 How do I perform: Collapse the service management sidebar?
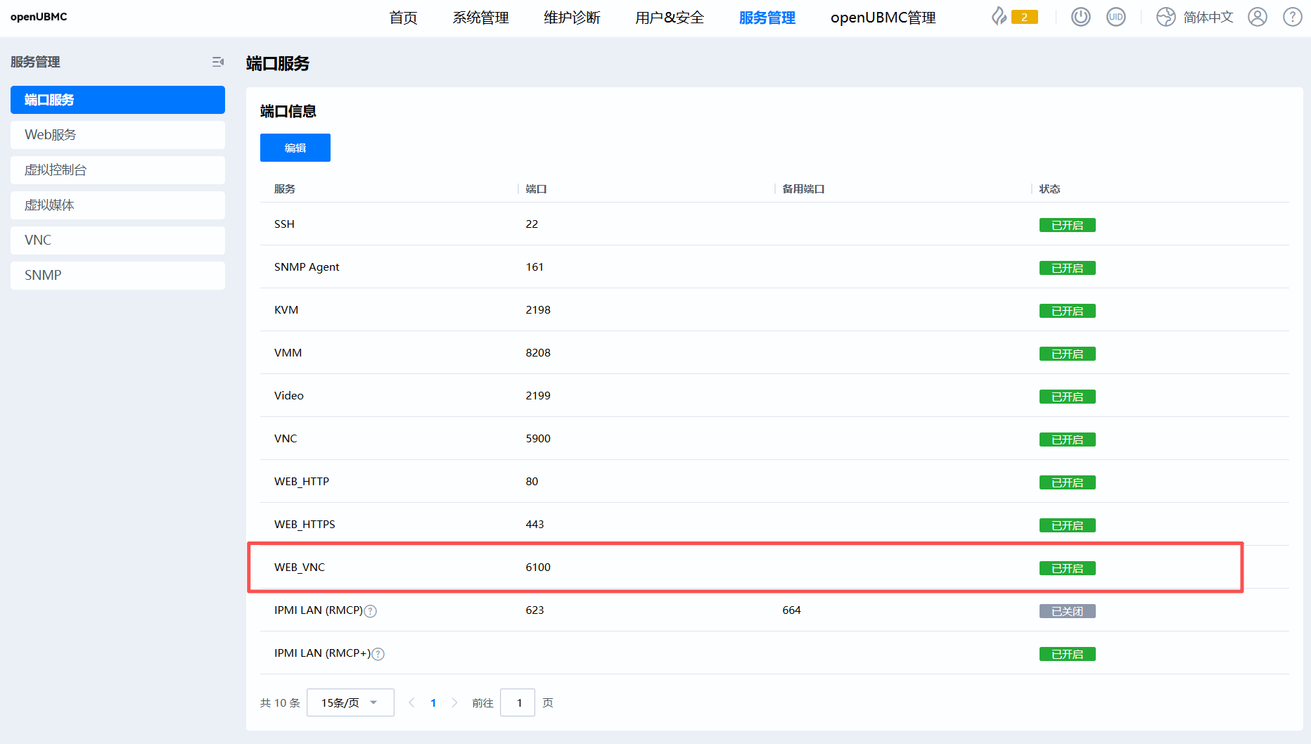(x=218, y=62)
